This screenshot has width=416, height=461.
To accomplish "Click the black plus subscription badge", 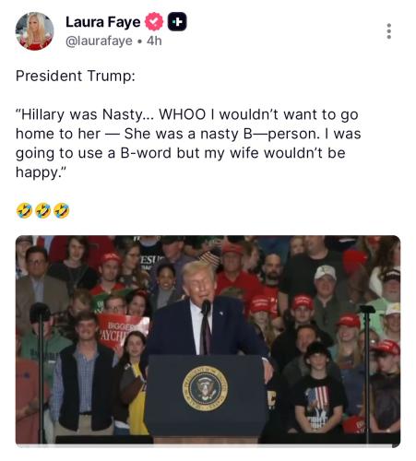I will (x=177, y=22).
